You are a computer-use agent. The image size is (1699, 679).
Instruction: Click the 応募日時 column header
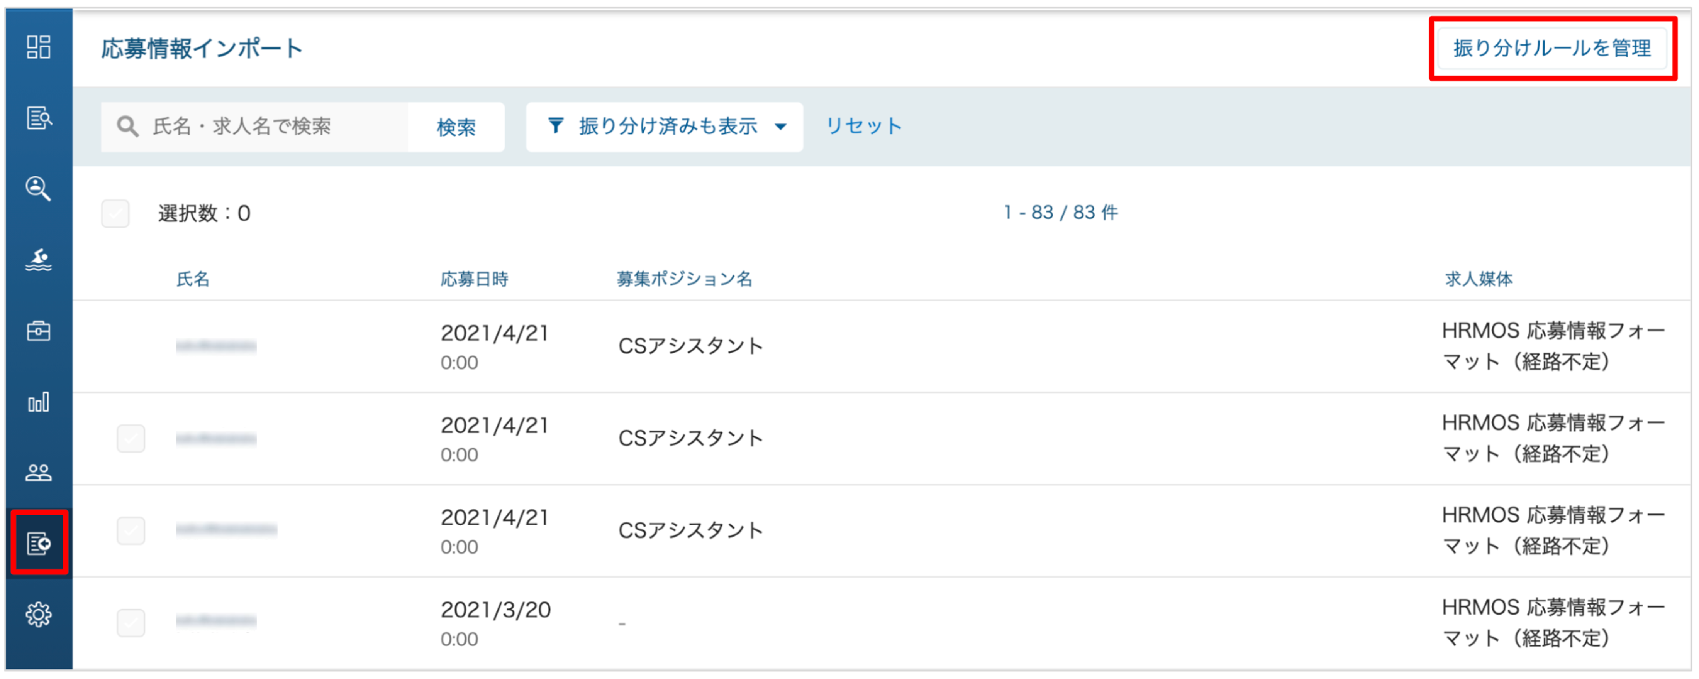click(474, 280)
